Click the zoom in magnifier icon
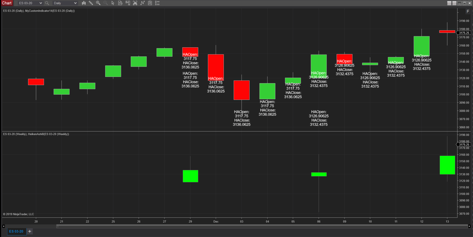 tap(98, 3)
